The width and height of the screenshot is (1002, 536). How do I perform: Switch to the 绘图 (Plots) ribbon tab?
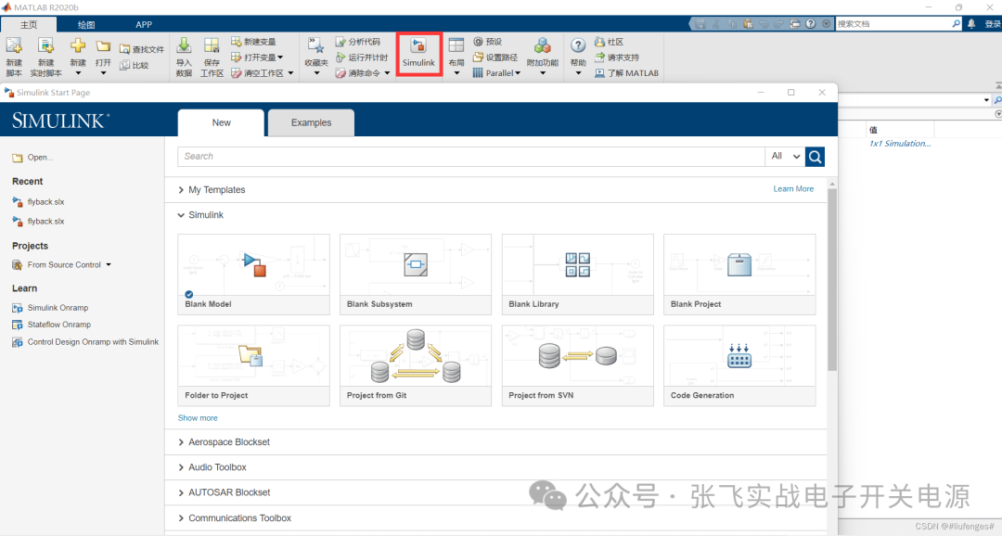click(86, 24)
